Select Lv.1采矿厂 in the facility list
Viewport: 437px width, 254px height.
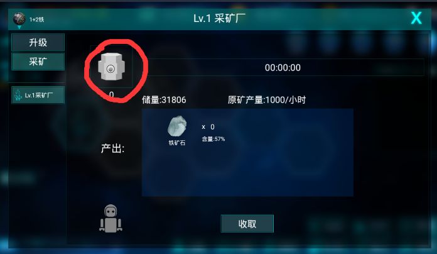click(x=38, y=95)
